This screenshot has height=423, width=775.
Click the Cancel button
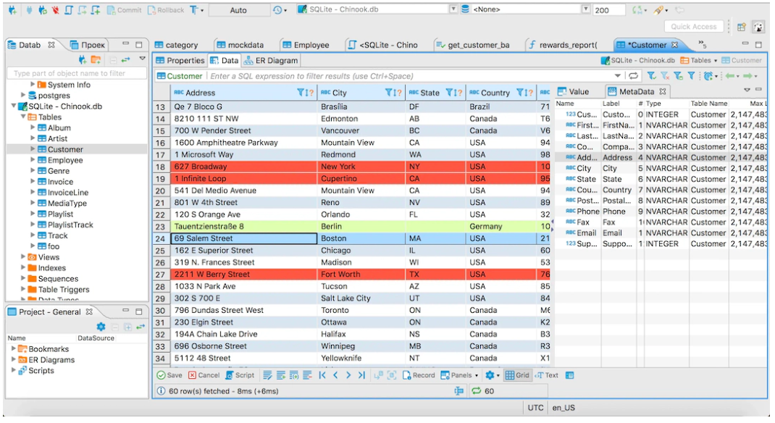(x=204, y=376)
